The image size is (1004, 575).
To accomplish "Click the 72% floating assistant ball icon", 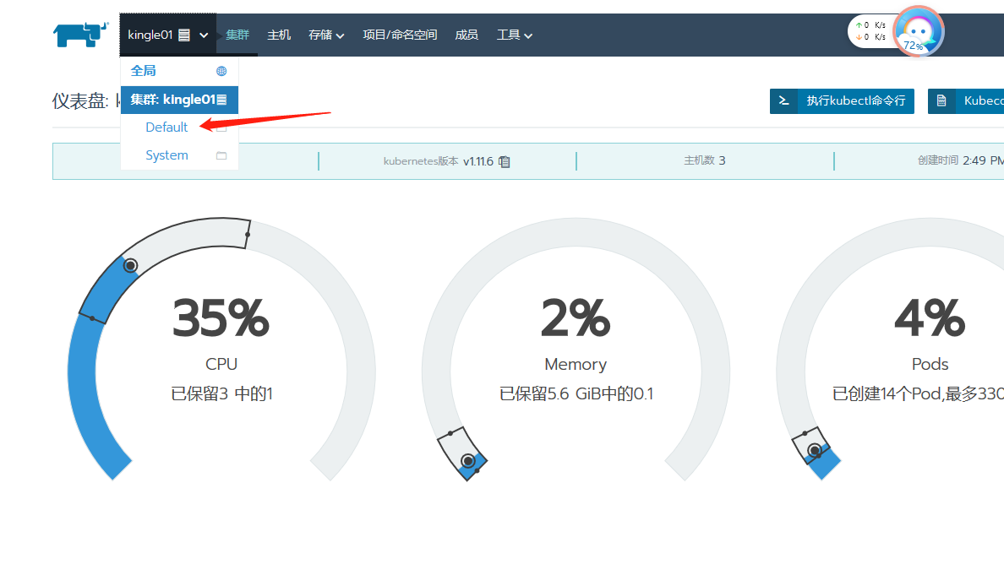I will coord(919,31).
